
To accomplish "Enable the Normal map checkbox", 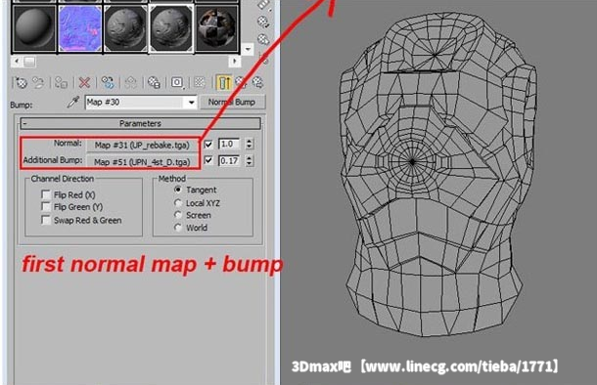I will click(x=208, y=144).
